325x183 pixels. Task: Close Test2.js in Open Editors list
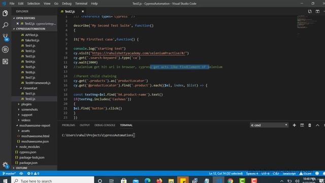(x=18, y=24)
